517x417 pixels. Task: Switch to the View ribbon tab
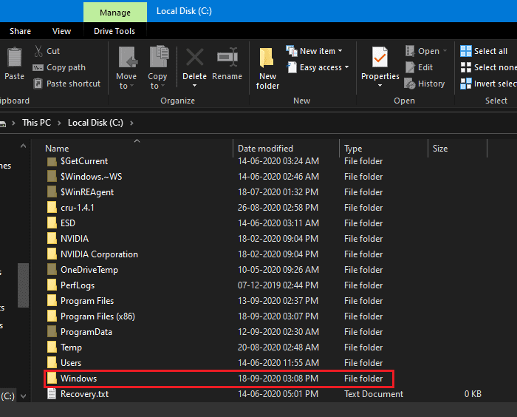61,31
